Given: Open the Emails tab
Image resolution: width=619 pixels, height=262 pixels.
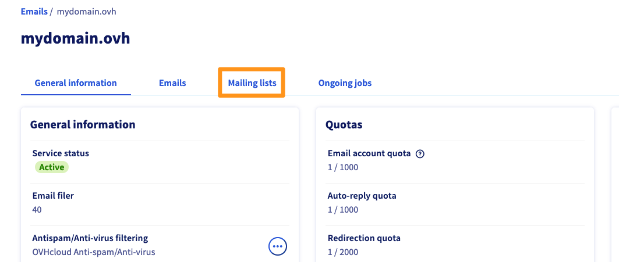Looking at the screenshot, I should coord(172,83).
